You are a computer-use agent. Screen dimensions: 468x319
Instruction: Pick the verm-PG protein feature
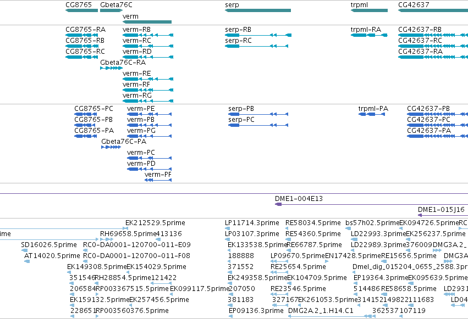[x=149, y=136]
